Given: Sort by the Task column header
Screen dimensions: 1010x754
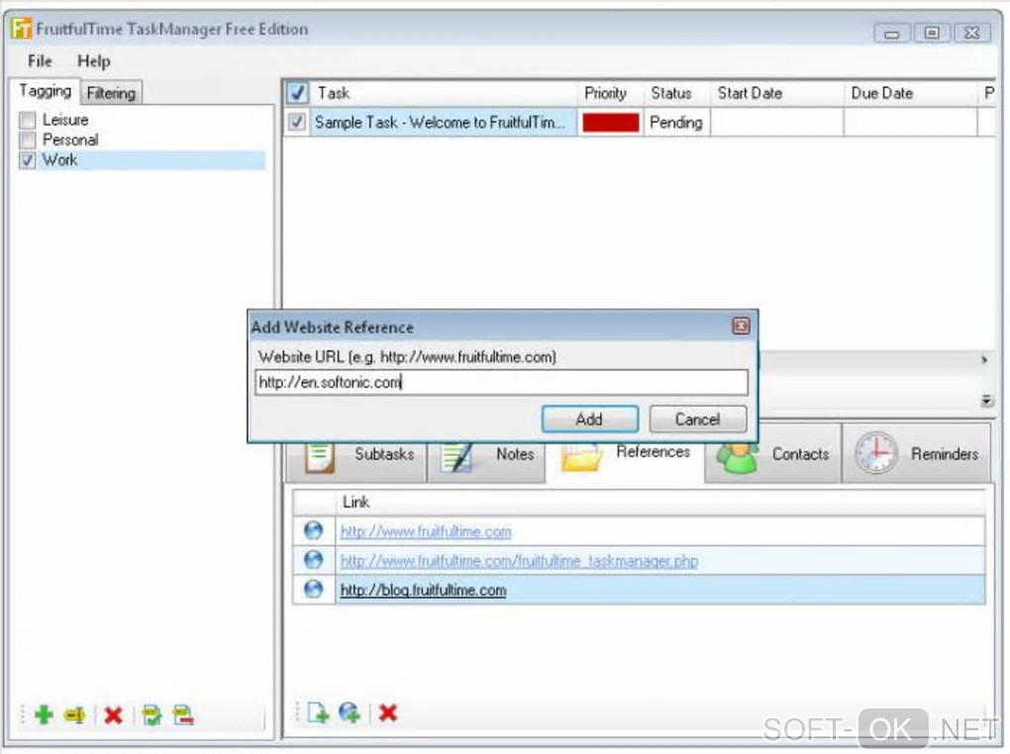Looking at the screenshot, I should click(x=445, y=93).
